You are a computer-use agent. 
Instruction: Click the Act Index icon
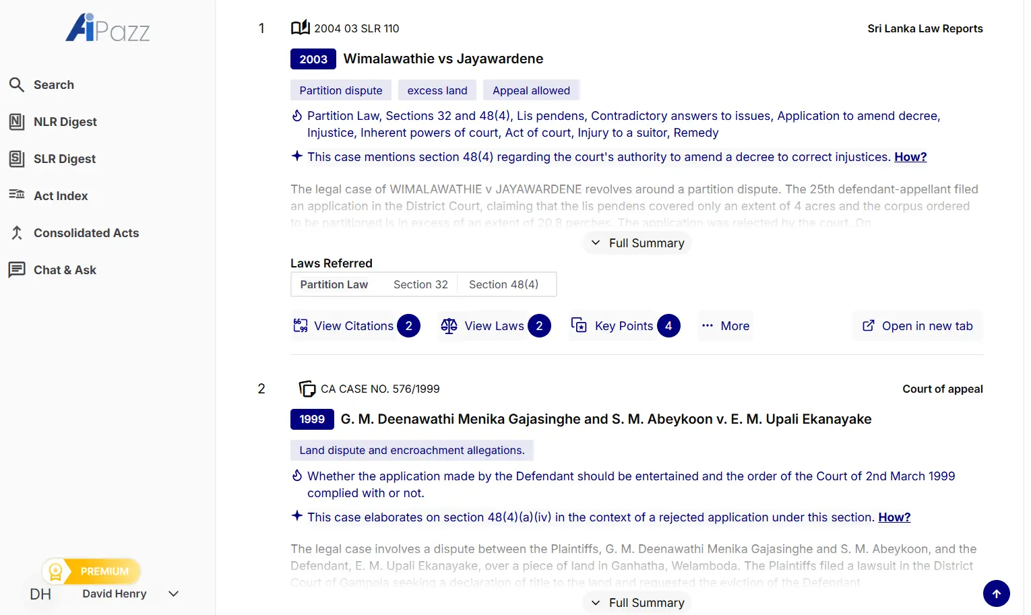coord(17,195)
